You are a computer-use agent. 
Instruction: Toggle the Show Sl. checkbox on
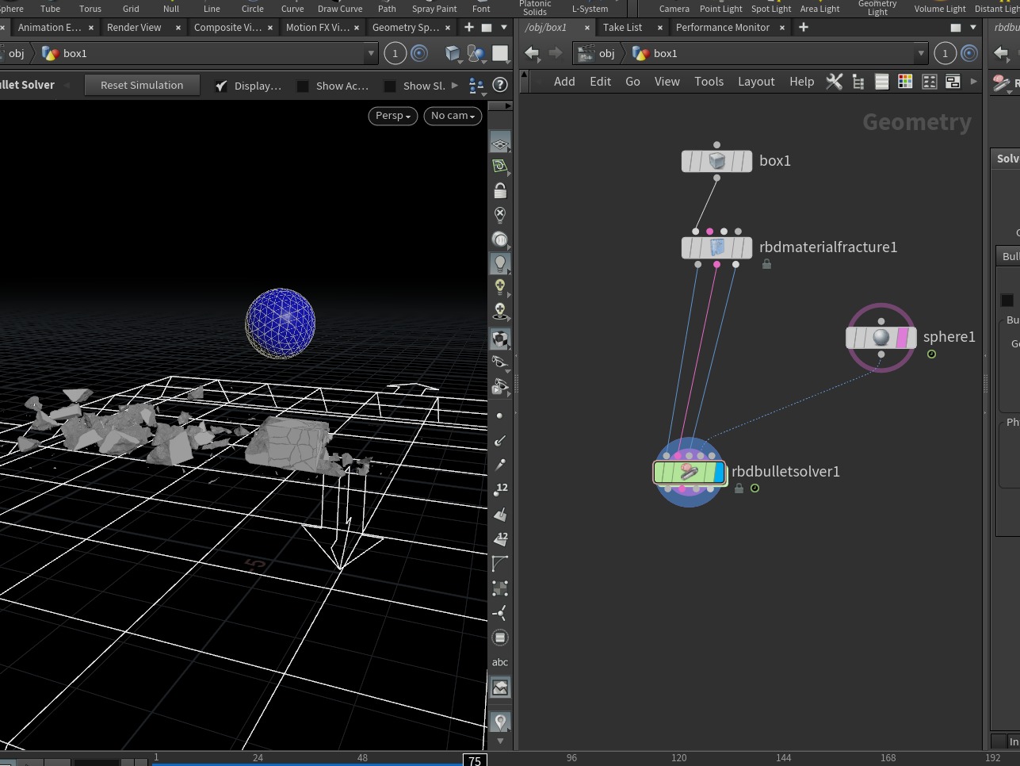(x=390, y=86)
